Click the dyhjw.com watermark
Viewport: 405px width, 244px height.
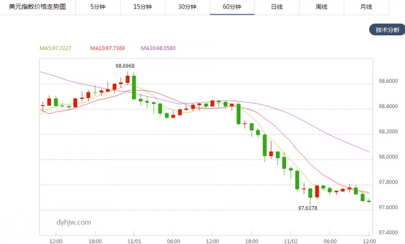pyautogui.click(x=73, y=222)
